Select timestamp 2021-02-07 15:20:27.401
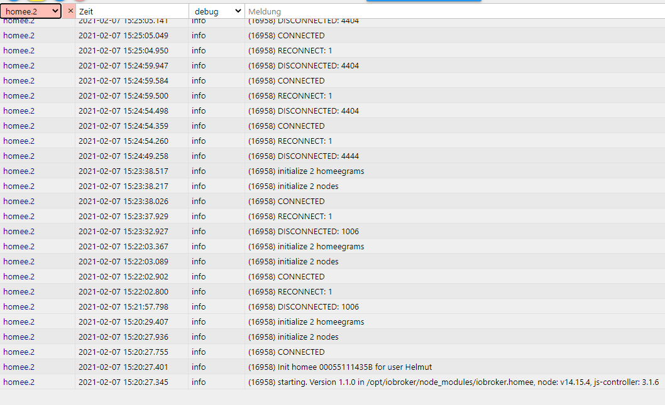This screenshot has height=405, width=665. click(123, 367)
